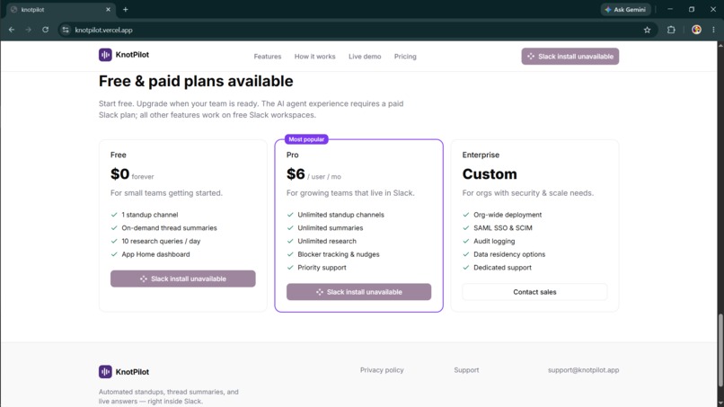The image size is (724, 407).
Task: Click Blocker tracking & nudges text
Action: coord(339,254)
